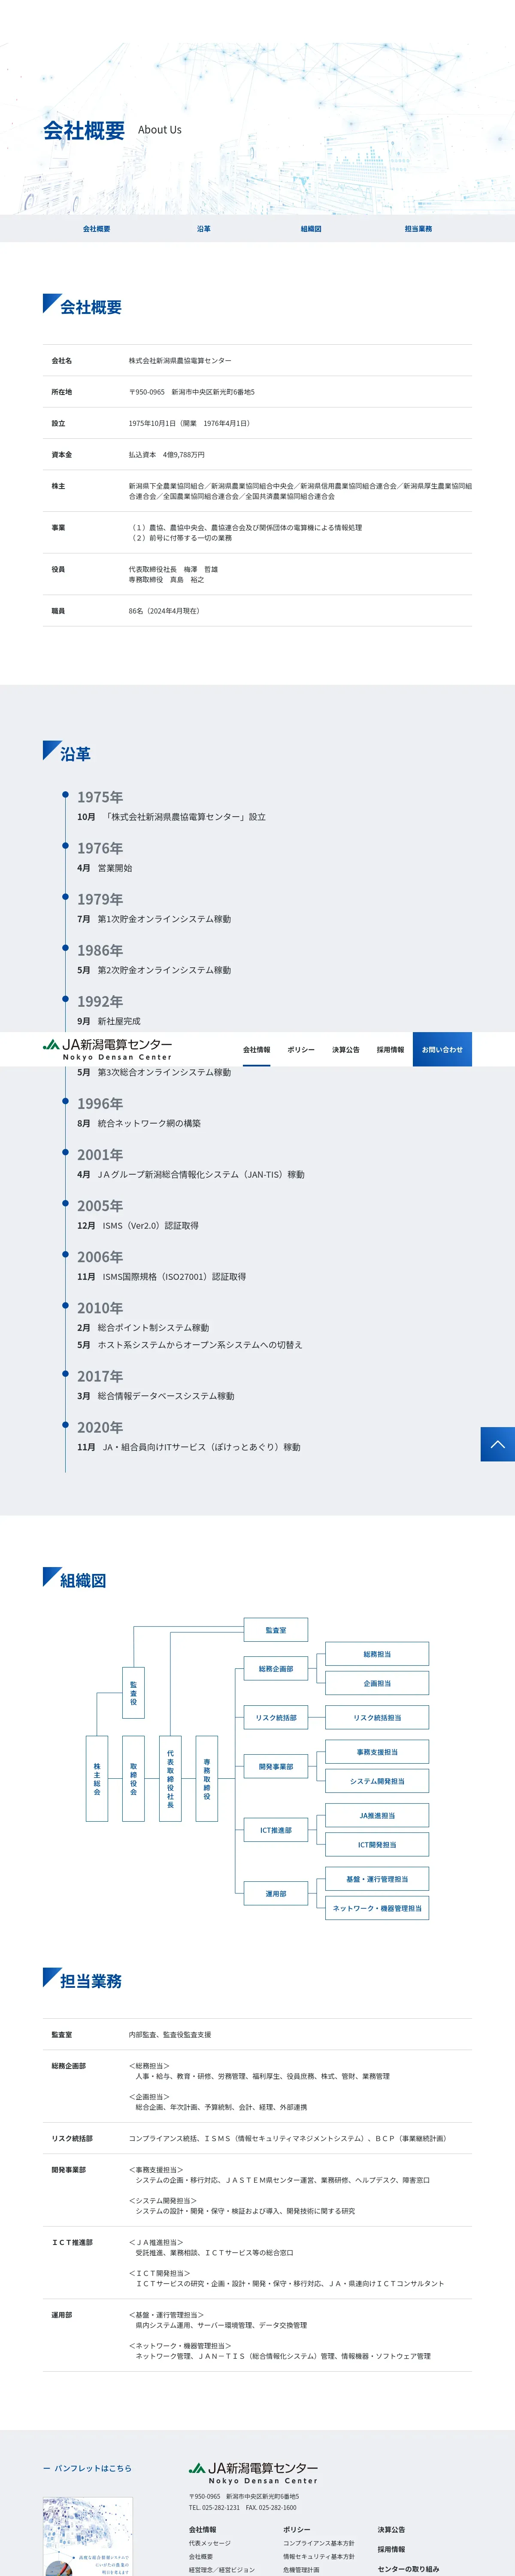This screenshot has height=2576, width=515.
Task: Click the 新社屋完成 timeline entry
Action: (x=119, y=1021)
